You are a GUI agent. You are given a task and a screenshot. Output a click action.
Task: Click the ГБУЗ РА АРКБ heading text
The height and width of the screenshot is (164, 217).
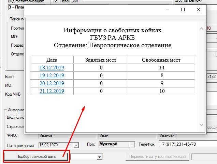[112, 37]
